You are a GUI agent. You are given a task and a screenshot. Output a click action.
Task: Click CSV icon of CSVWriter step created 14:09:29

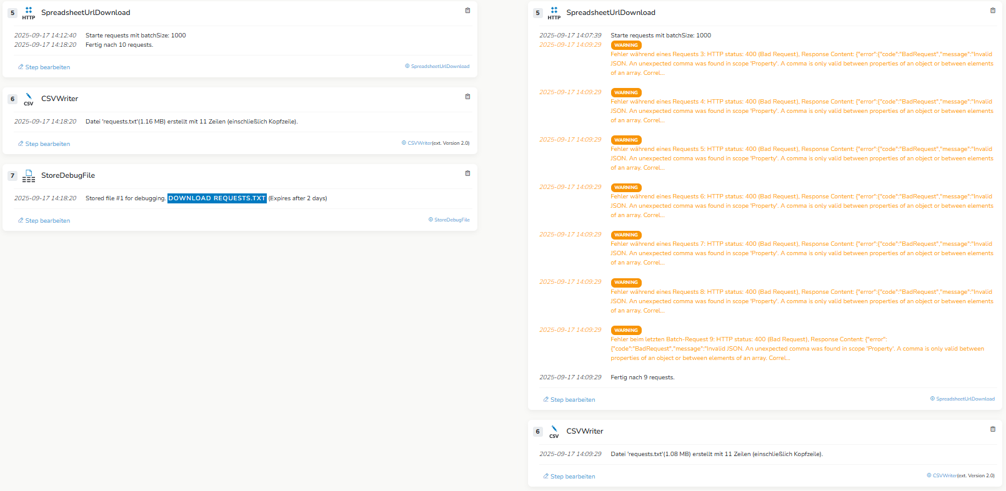tap(554, 432)
